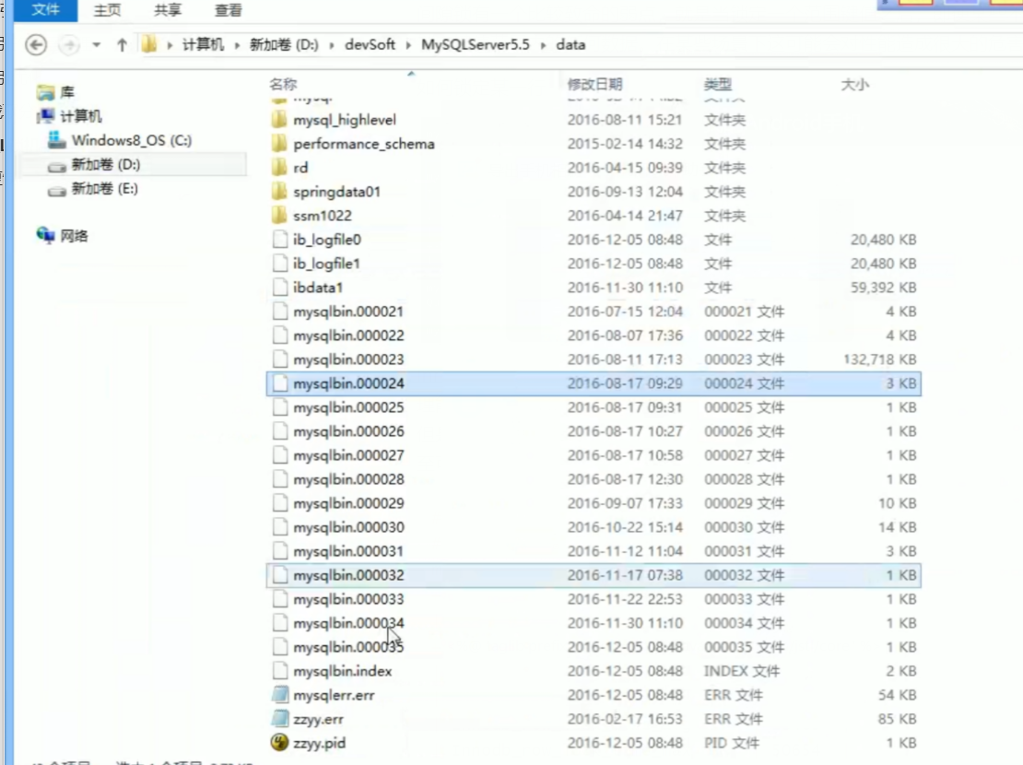
Task: Click data in the address breadcrumb
Action: click(x=570, y=44)
